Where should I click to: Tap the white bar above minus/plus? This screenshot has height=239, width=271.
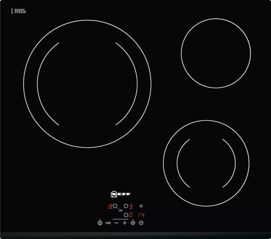pos(120,219)
